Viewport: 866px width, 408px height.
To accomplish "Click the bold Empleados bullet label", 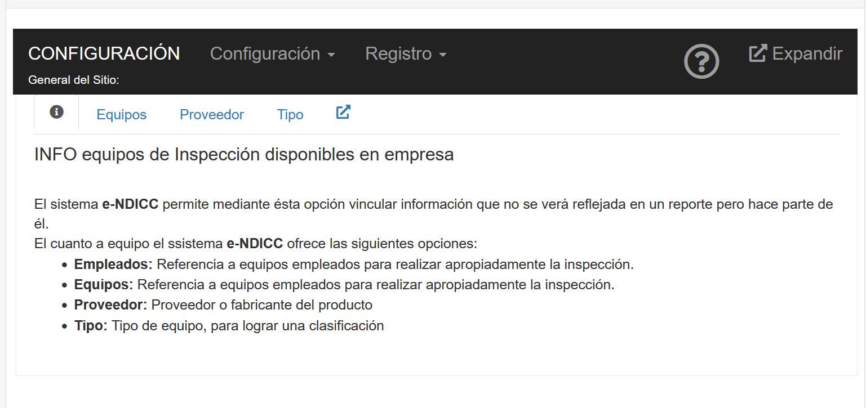I will (x=113, y=264).
